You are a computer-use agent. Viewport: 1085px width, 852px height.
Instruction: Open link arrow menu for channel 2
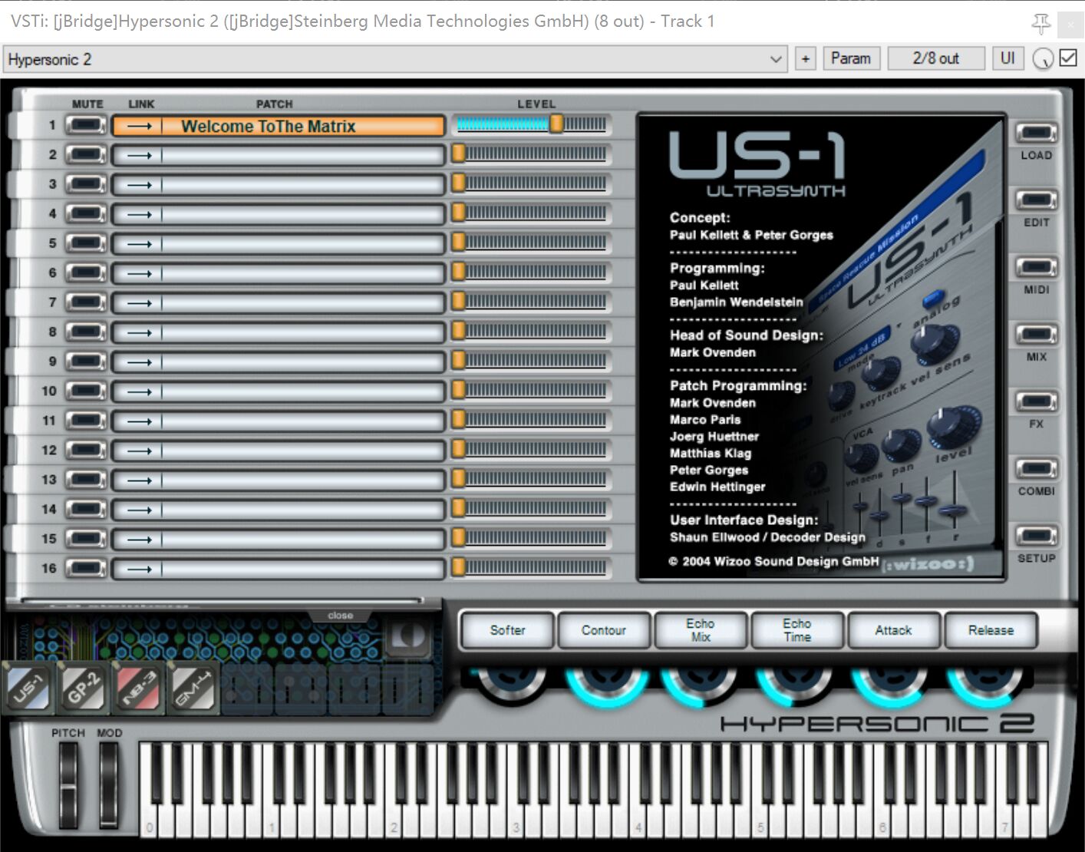click(139, 156)
